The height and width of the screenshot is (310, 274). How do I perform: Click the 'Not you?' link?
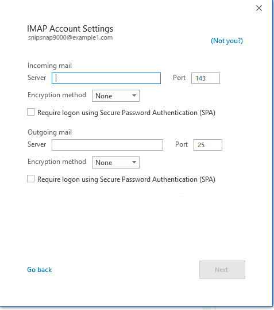point(227,41)
